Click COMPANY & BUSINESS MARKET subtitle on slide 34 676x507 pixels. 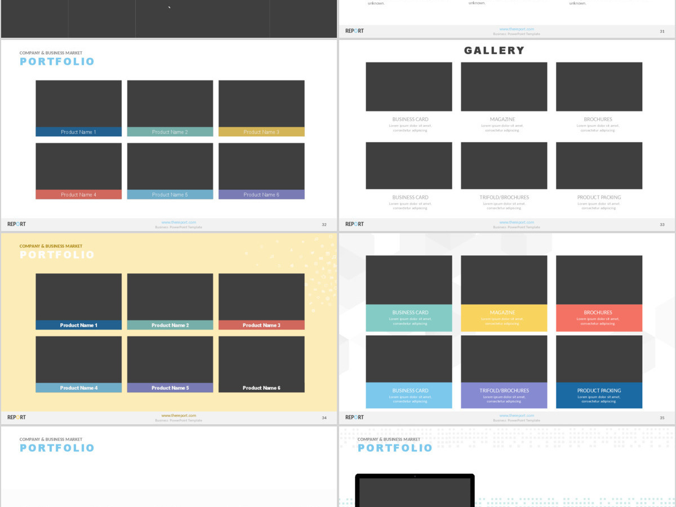(51, 246)
